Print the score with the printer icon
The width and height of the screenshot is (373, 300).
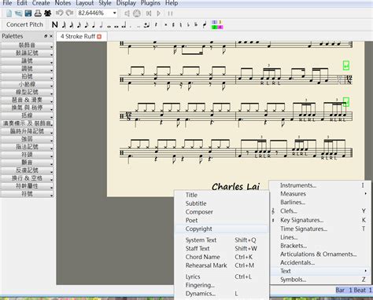(38, 13)
